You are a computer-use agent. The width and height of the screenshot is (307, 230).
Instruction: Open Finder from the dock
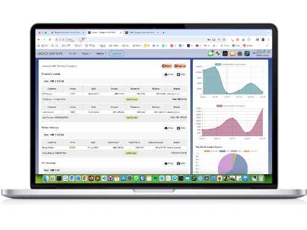tap(46, 178)
